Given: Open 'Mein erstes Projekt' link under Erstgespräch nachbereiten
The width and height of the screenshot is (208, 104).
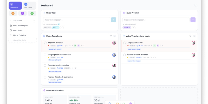Looking at the screenshot, I should click(x=55, y=60).
